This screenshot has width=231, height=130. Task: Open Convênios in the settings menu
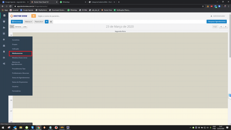[16, 40]
